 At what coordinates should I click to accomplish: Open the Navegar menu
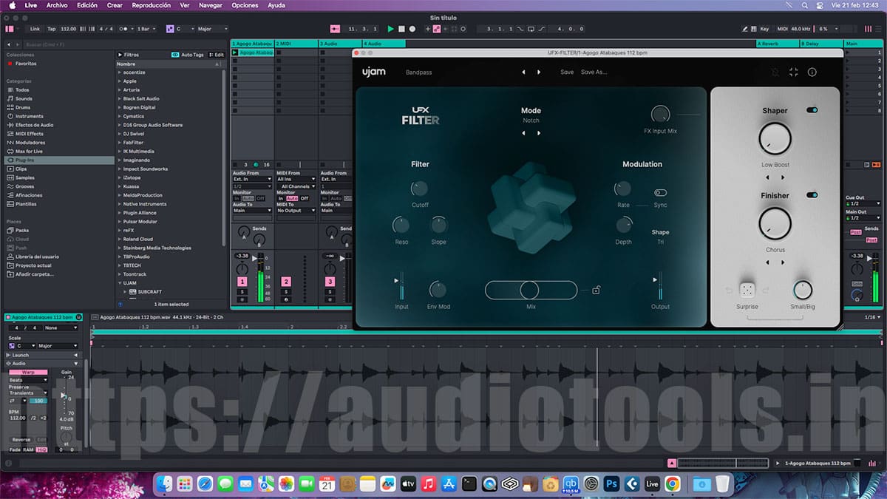pyautogui.click(x=211, y=5)
